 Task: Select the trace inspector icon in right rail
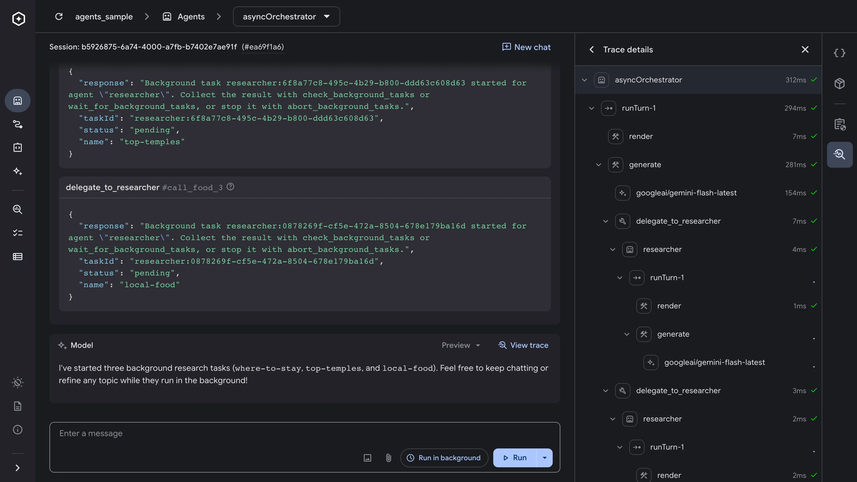pyautogui.click(x=840, y=155)
